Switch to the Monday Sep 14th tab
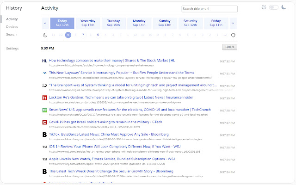 coord(139,23)
